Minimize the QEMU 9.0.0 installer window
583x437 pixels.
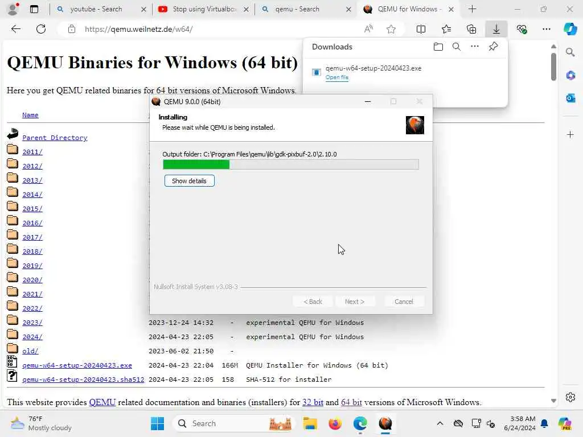368,101
